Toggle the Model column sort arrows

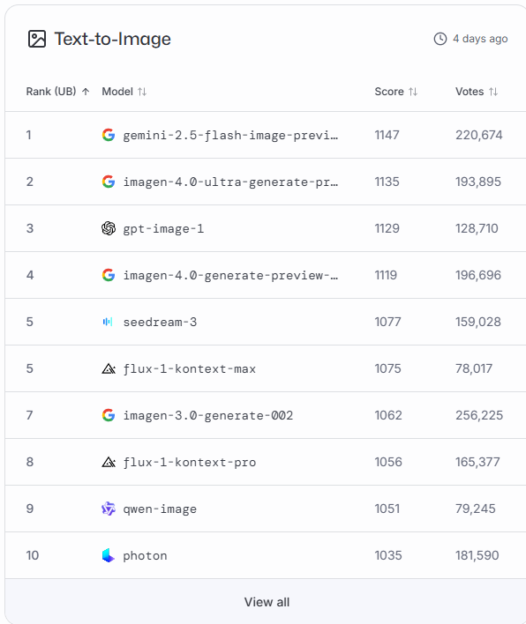(x=142, y=92)
